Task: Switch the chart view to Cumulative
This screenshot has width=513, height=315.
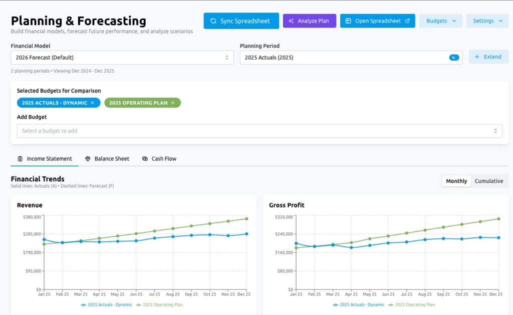Action: click(489, 181)
